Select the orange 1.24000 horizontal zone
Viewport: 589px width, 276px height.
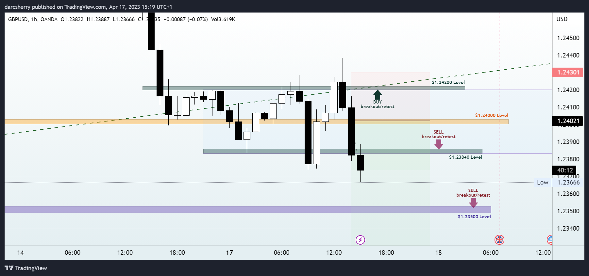pyautogui.click(x=257, y=122)
